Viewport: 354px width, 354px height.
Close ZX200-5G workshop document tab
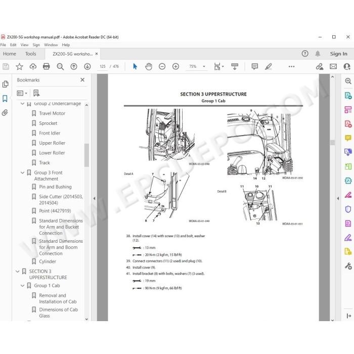pyautogui.click(x=97, y=54)
